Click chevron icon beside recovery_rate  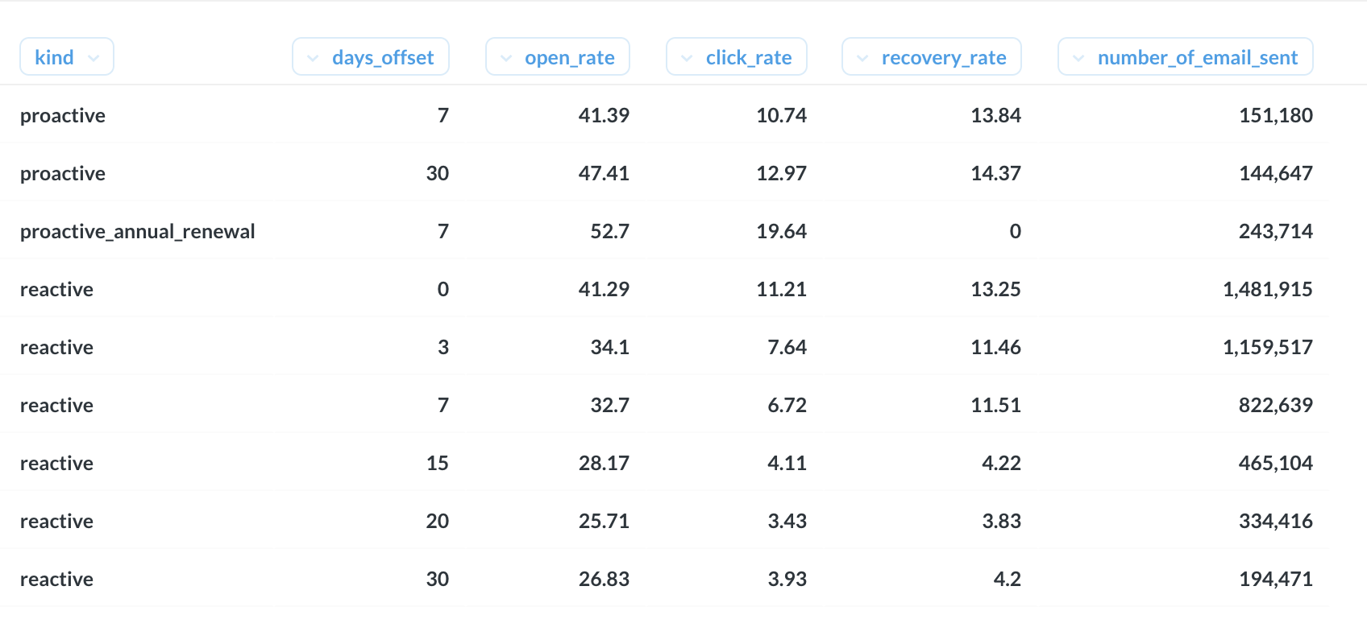pos(862,58)
